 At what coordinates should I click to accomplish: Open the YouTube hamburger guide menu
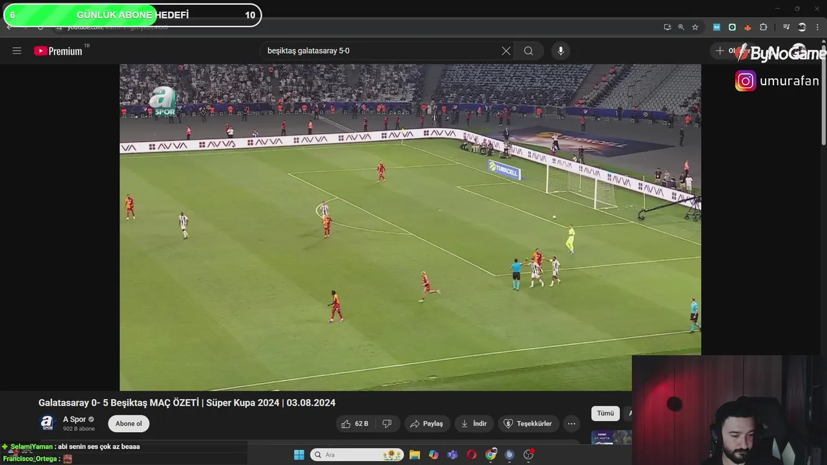[x=17, y=51]
